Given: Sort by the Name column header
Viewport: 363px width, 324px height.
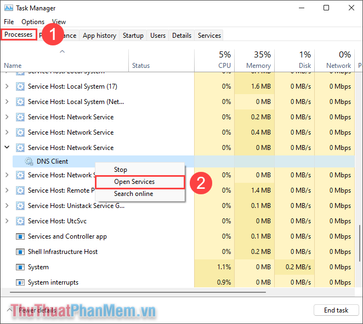Looking at the screenshot, I should 64,61.
